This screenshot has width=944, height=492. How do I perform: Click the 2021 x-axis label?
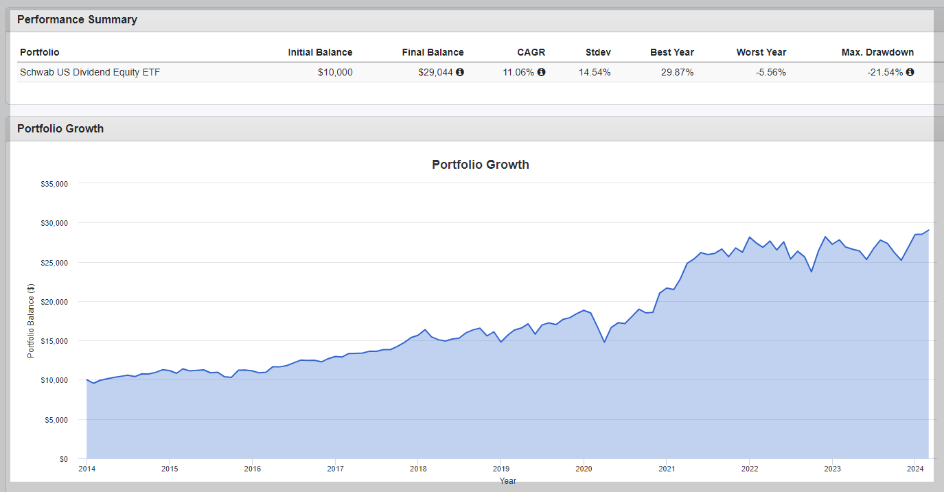667,469
